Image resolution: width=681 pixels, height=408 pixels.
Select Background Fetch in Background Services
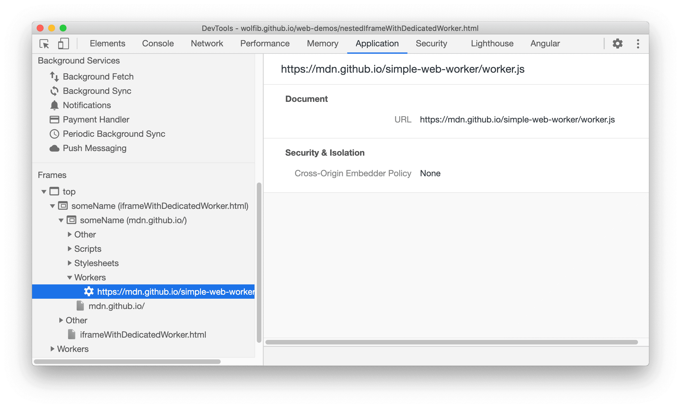[97, 76]
